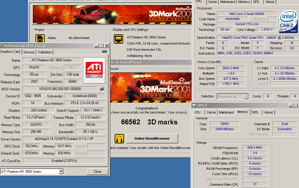Click the Core Voltage 1.616 V value
This screenshot has height=188, width=299.
click(x=267, y=29)
